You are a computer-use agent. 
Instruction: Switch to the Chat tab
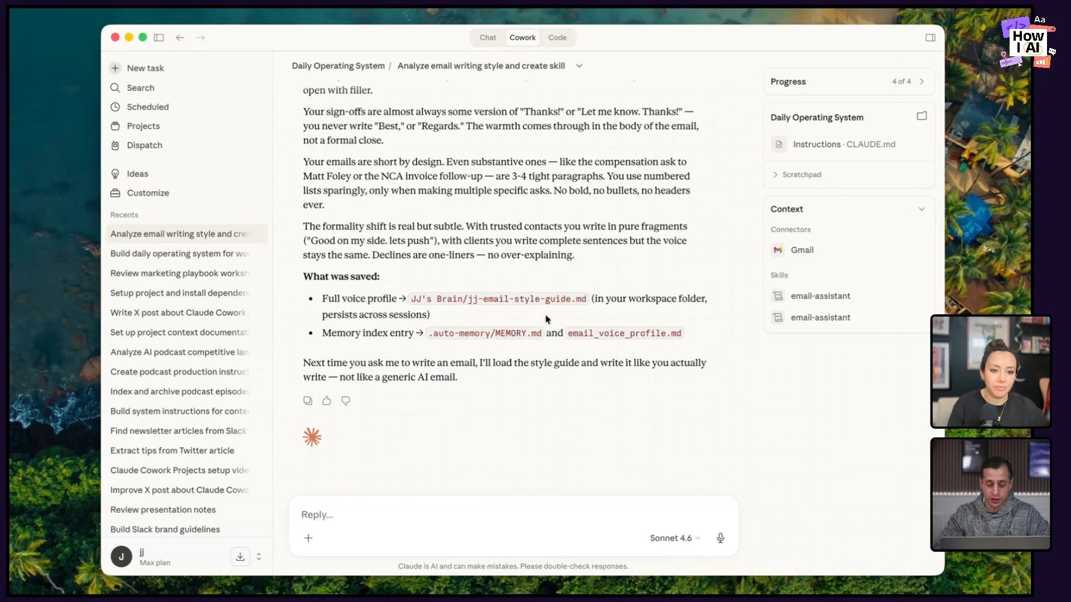coord(488,37)
